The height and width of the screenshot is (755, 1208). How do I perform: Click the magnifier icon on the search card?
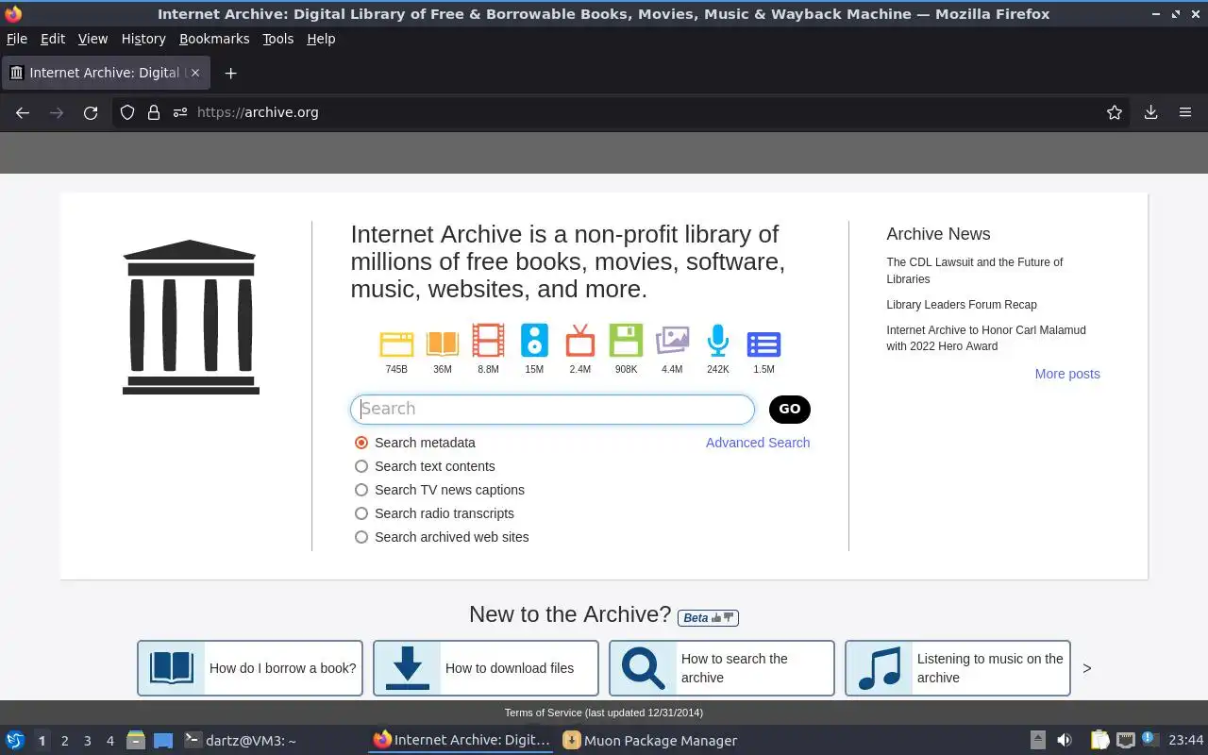coord(644,668)
